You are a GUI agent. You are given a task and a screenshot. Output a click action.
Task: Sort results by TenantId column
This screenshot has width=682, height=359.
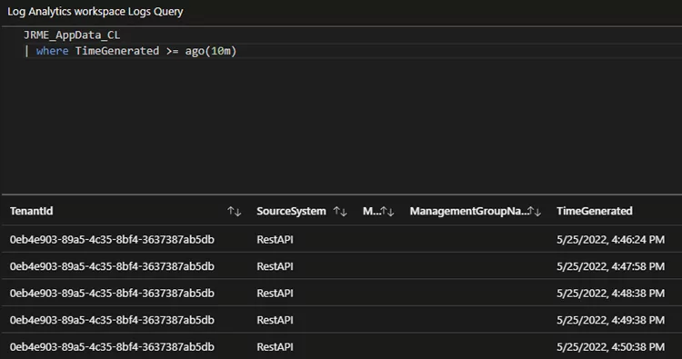pos(234,212)
